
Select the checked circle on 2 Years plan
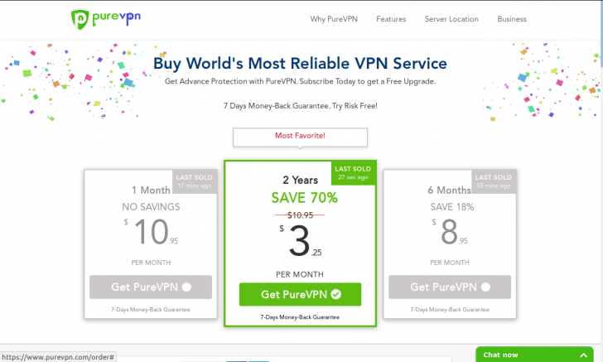pos(336,294)
